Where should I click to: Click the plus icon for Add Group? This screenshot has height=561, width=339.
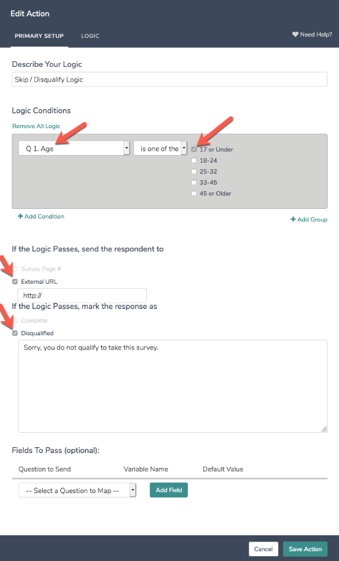[293, 220]
